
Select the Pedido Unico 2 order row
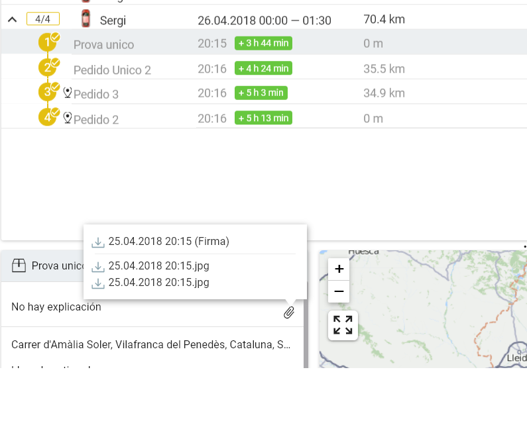click(x=112, y=70)
